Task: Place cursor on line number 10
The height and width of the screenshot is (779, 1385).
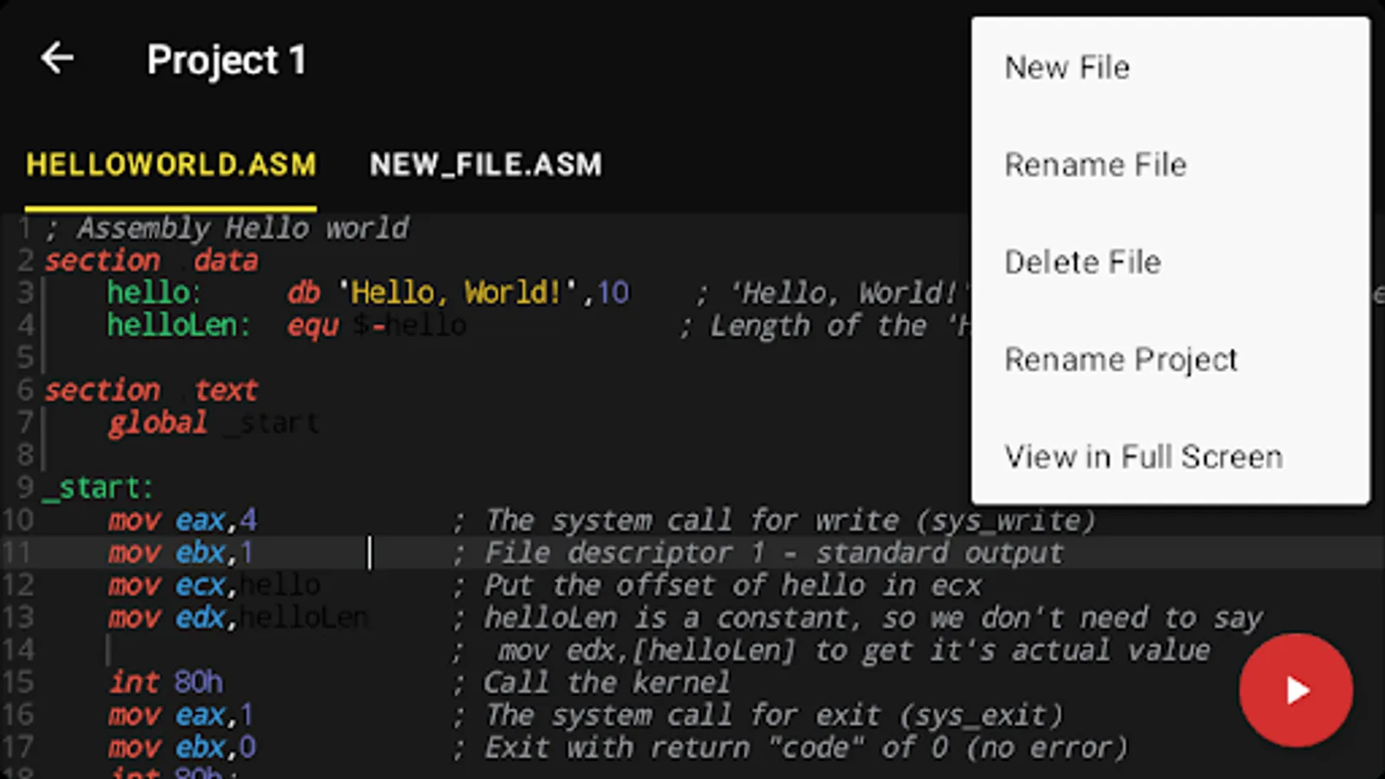Action: (17, 519)
